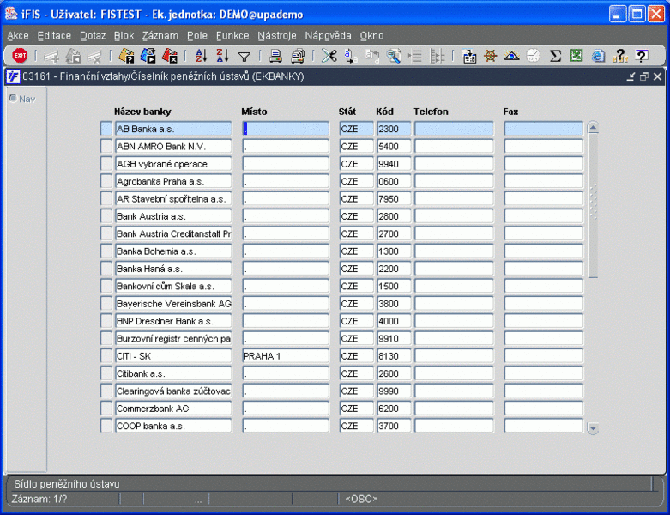Tick the selector box for Bank Austria a.s.

(x=106, y=216)
